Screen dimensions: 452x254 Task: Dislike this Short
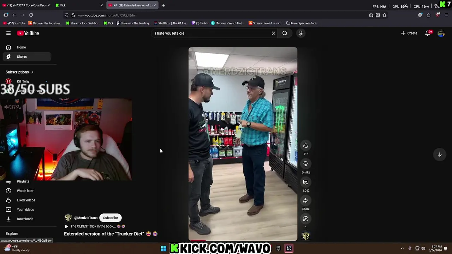pyautogui.click(x=306, y=164)
